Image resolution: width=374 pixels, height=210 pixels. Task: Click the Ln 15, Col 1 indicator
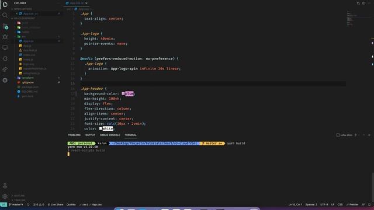coord(295,205)
